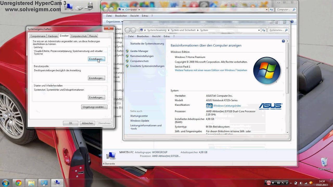Open Windows Update link
Screen dimensions: 333x187
(x=140, y=121)
